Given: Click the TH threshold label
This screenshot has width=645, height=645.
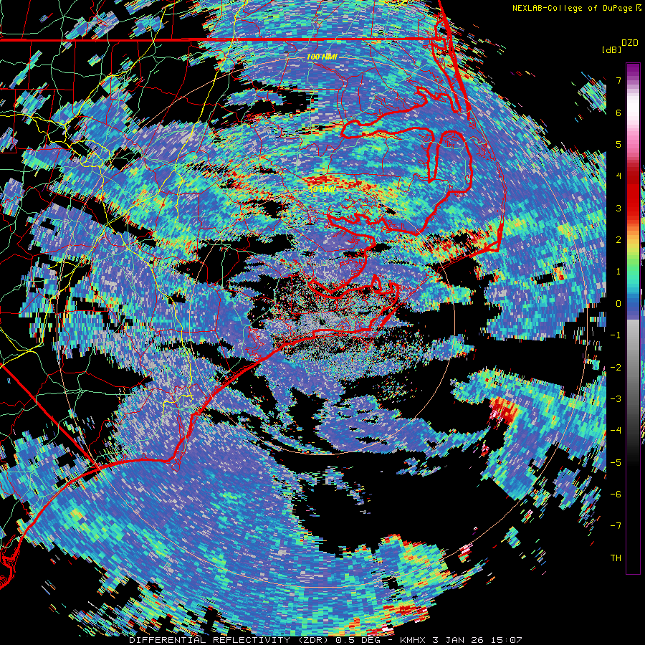Looking at the screenshot, I should (x=616, y=558).
